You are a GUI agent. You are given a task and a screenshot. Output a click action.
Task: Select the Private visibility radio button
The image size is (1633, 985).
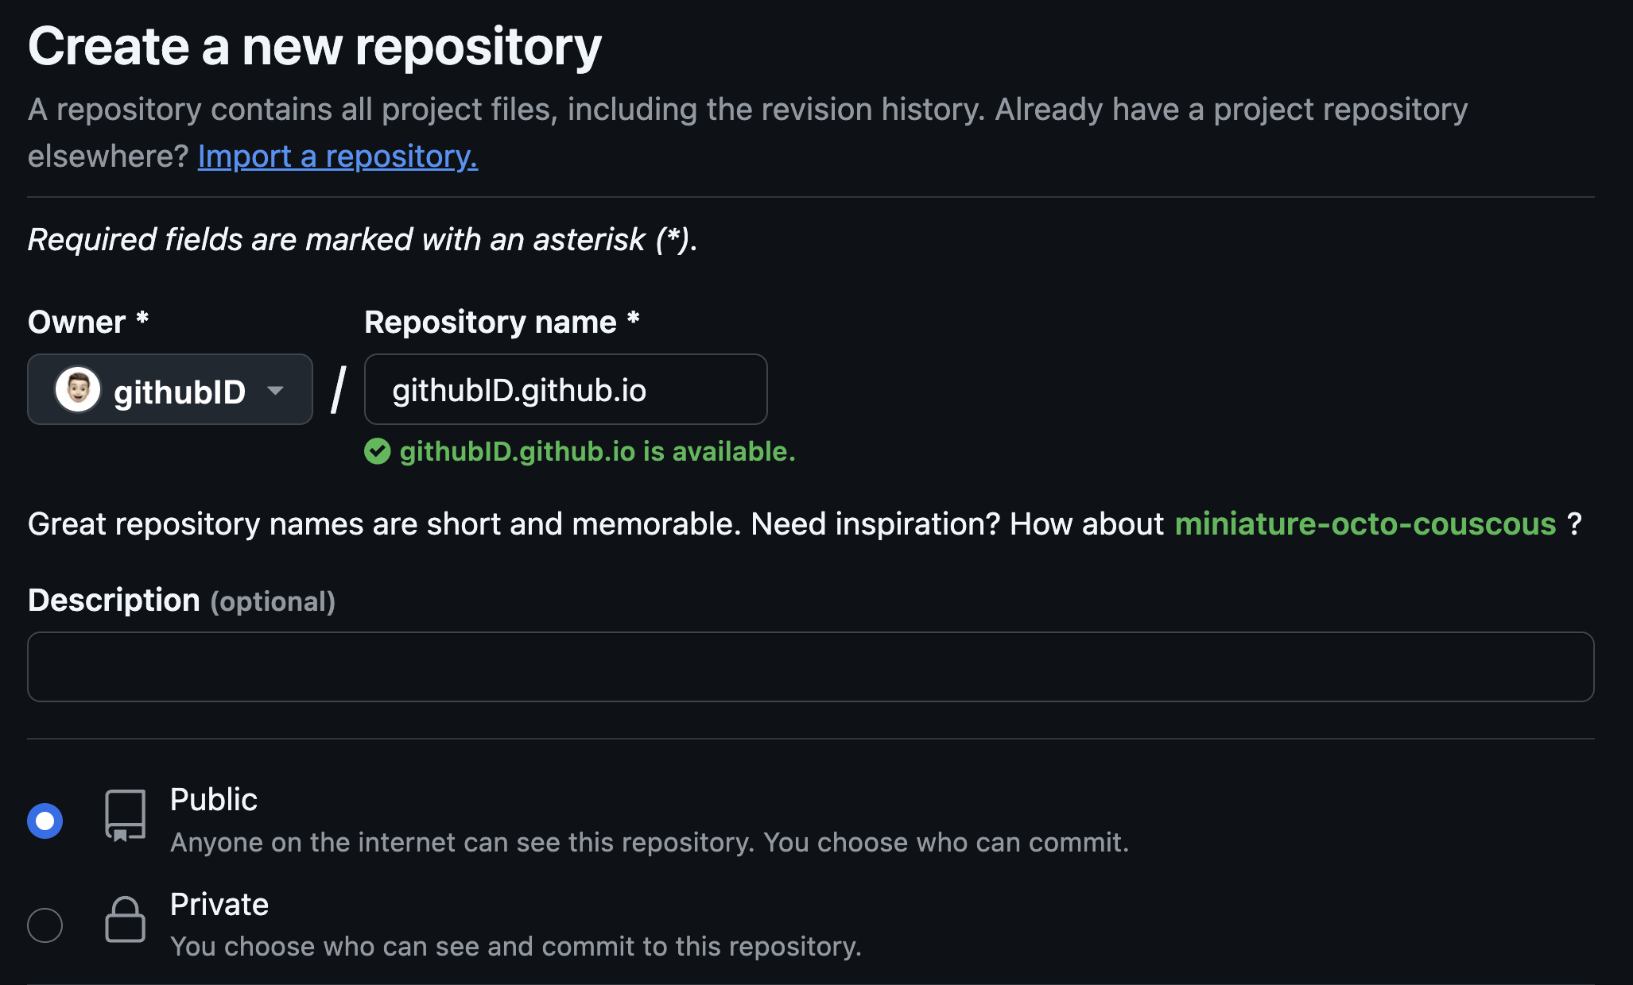(x=45, y=925)
